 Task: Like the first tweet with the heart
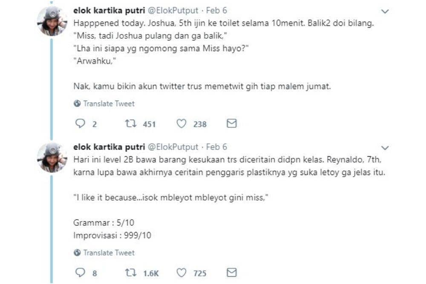point(182,124)
